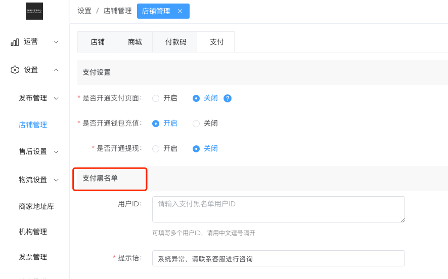
Task: Click the blue question mark help icon
Action: pos(228,98)
